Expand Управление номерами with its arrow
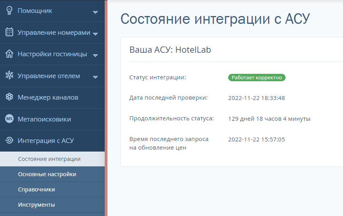Screen dimensions: 343x216 pos(95,34)
